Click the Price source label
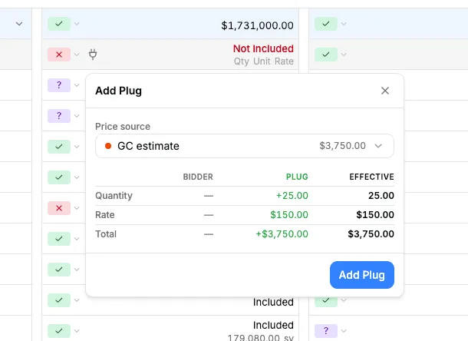This screenshot has height=341, width=468. [x=123, y=127]
